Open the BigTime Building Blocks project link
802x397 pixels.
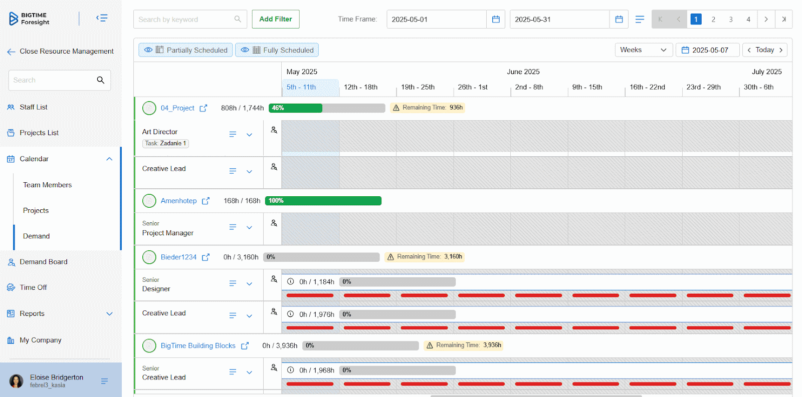coord(198,346)
